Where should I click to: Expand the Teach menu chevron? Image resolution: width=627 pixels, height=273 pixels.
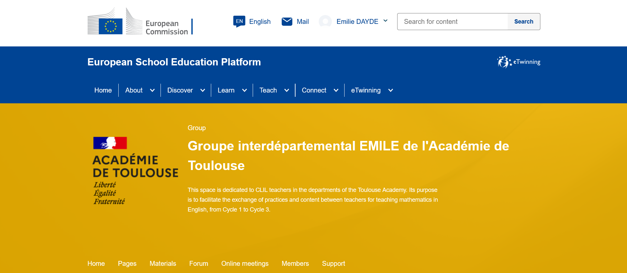(x=287, y=90)
